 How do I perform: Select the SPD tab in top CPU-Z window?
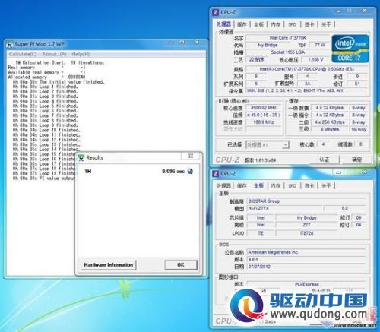[292, 24]
